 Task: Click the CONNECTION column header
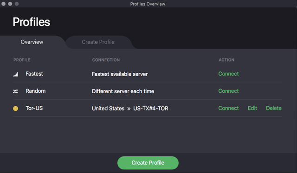pyautogui.click(x=106, y=60)
